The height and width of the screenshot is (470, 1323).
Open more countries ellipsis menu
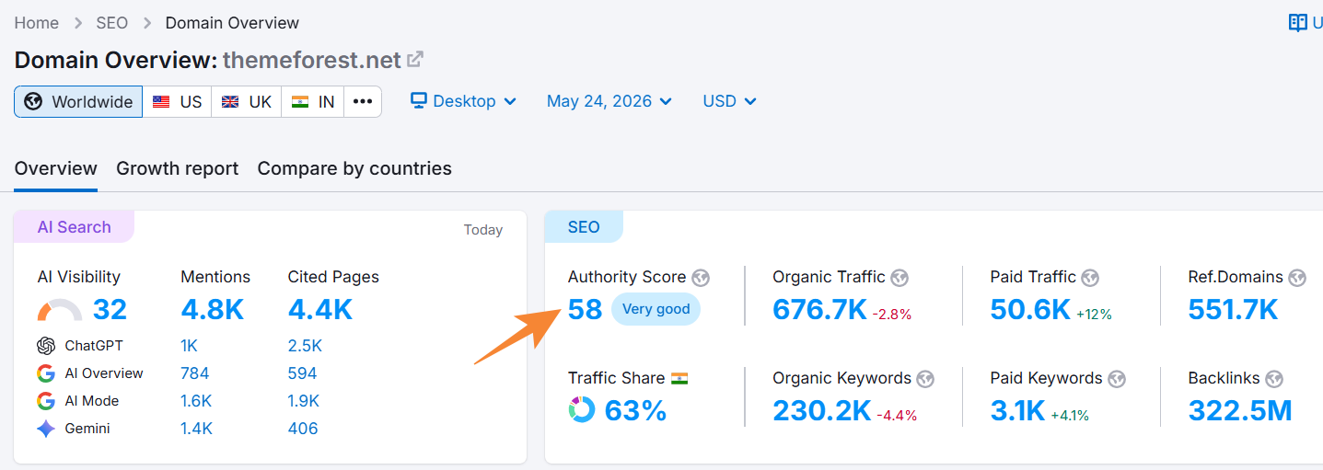363,101
